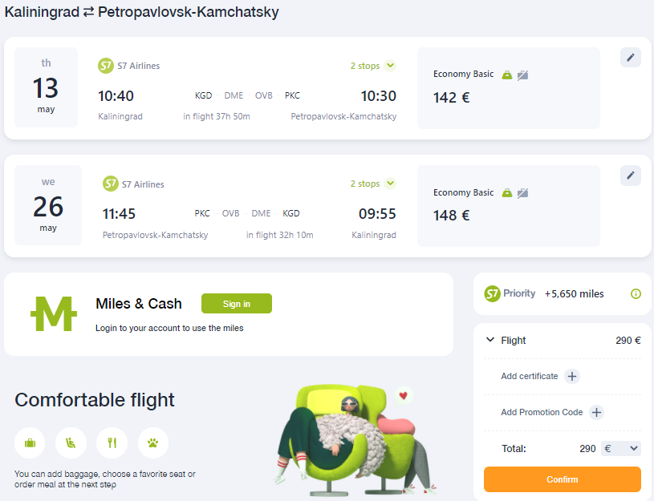Expand 2 stops details for outbound flight
654x501 pixels.
pyautogui.click(x=390, y=66)
